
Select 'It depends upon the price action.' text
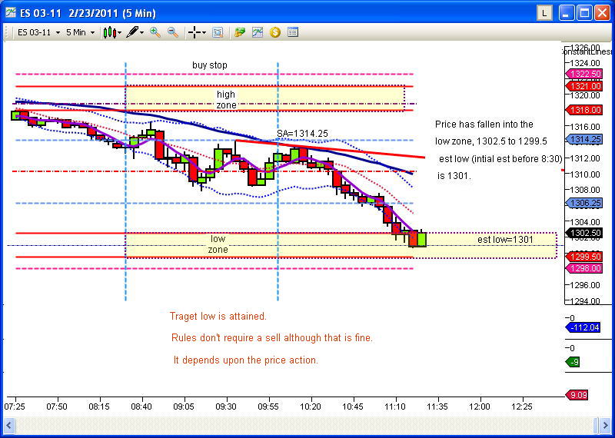coord(246,360)
